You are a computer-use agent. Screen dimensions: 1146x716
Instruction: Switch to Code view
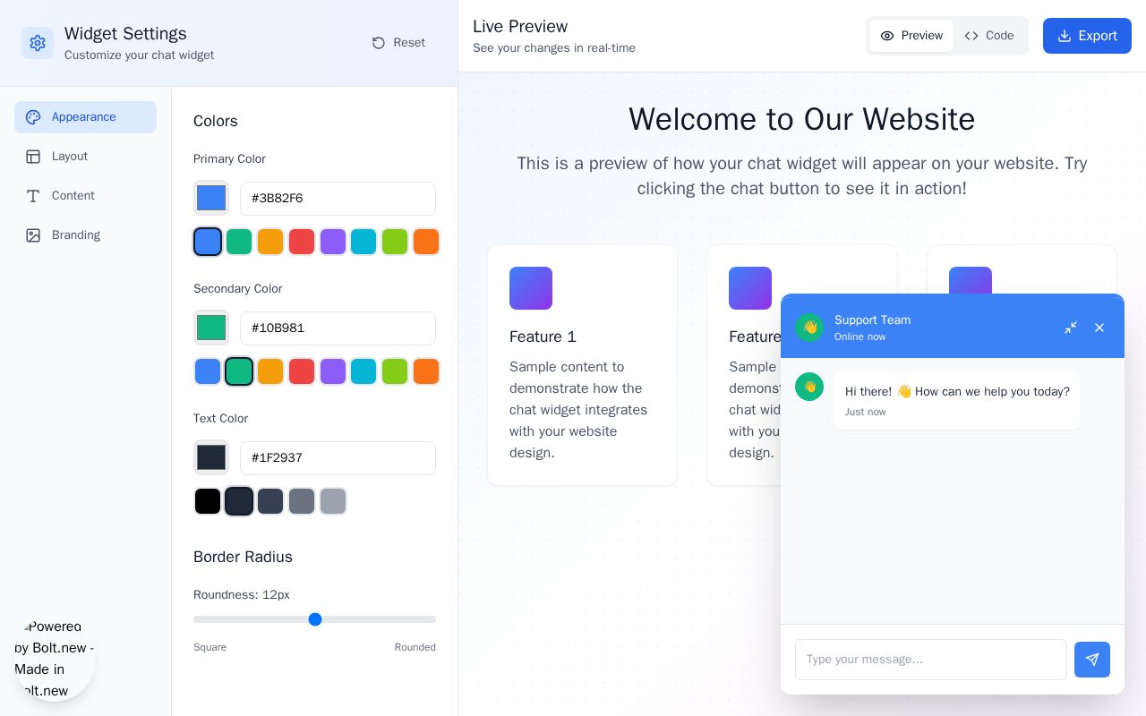[989, 36]
